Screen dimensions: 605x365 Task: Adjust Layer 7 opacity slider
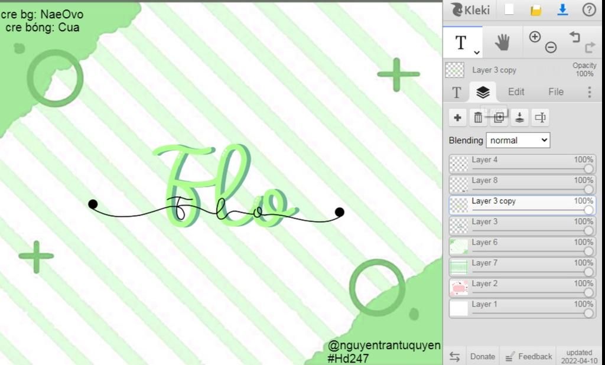pos(588,272)
